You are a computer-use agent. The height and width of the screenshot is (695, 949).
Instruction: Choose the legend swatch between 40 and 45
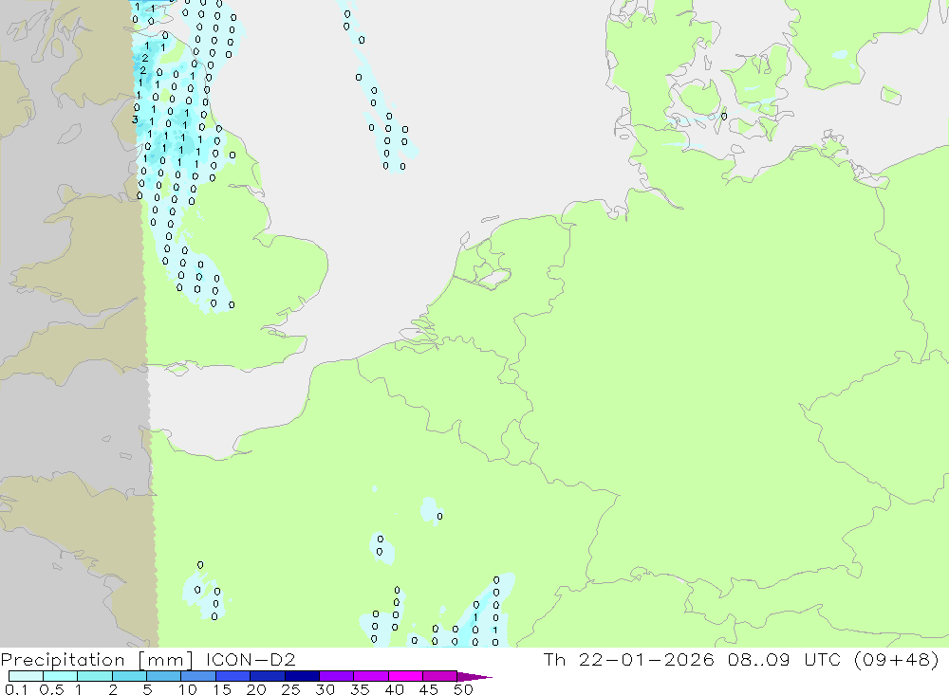coord(405,676)
